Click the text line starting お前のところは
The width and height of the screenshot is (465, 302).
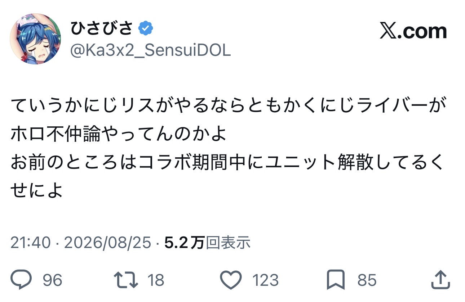click(x=227, y=163)
